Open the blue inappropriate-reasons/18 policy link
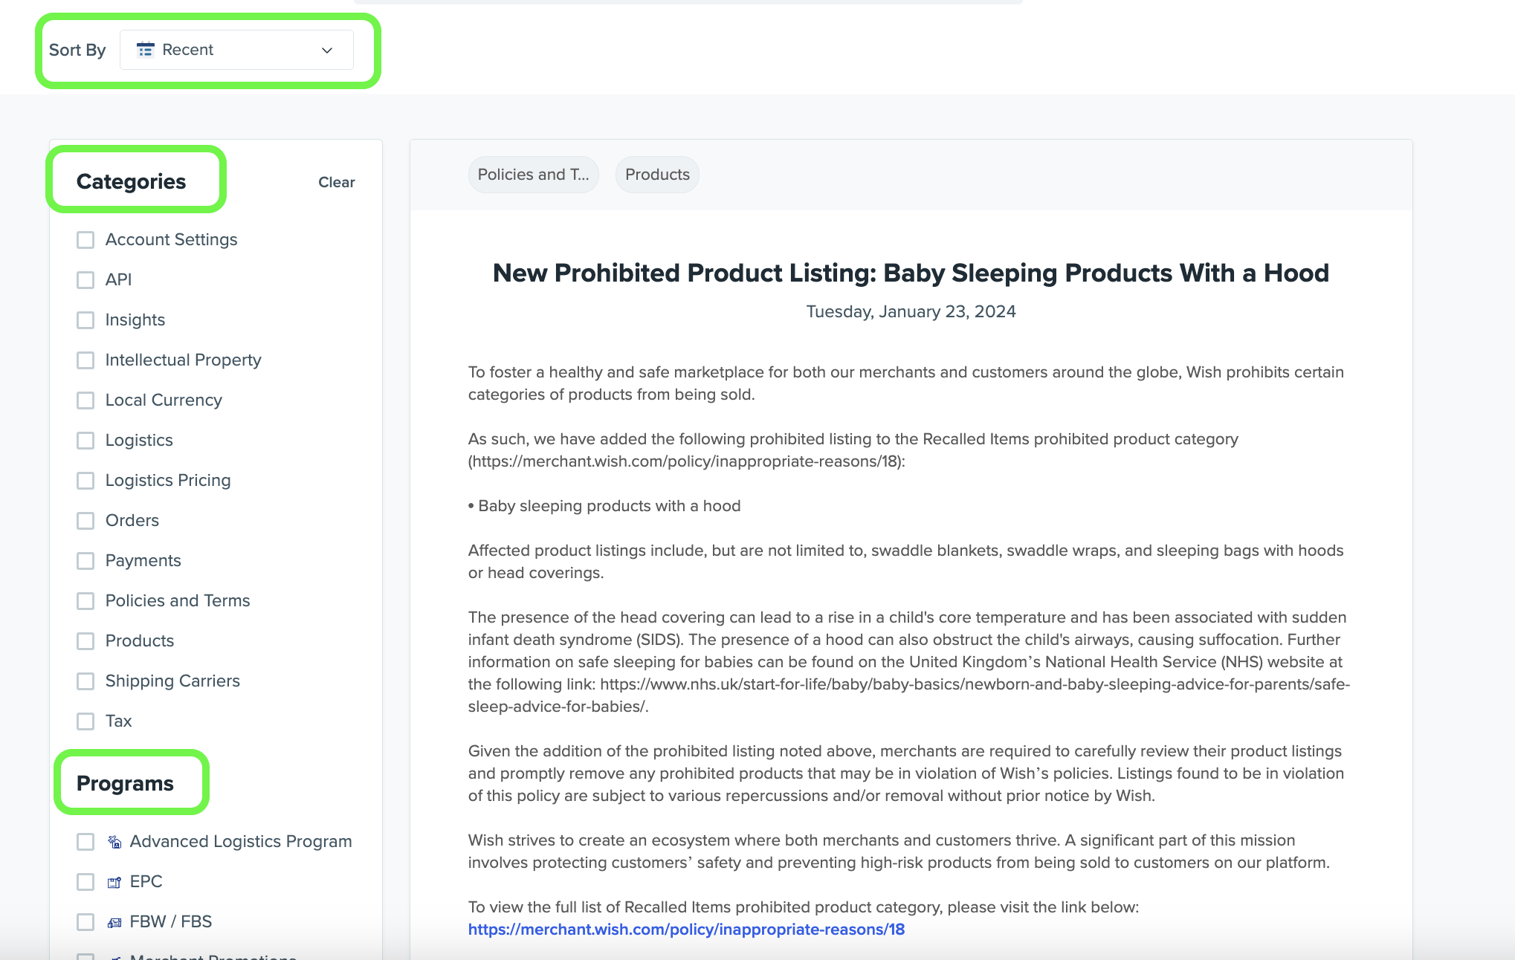Screen dimensions: 1515x960 coord(686,930)
